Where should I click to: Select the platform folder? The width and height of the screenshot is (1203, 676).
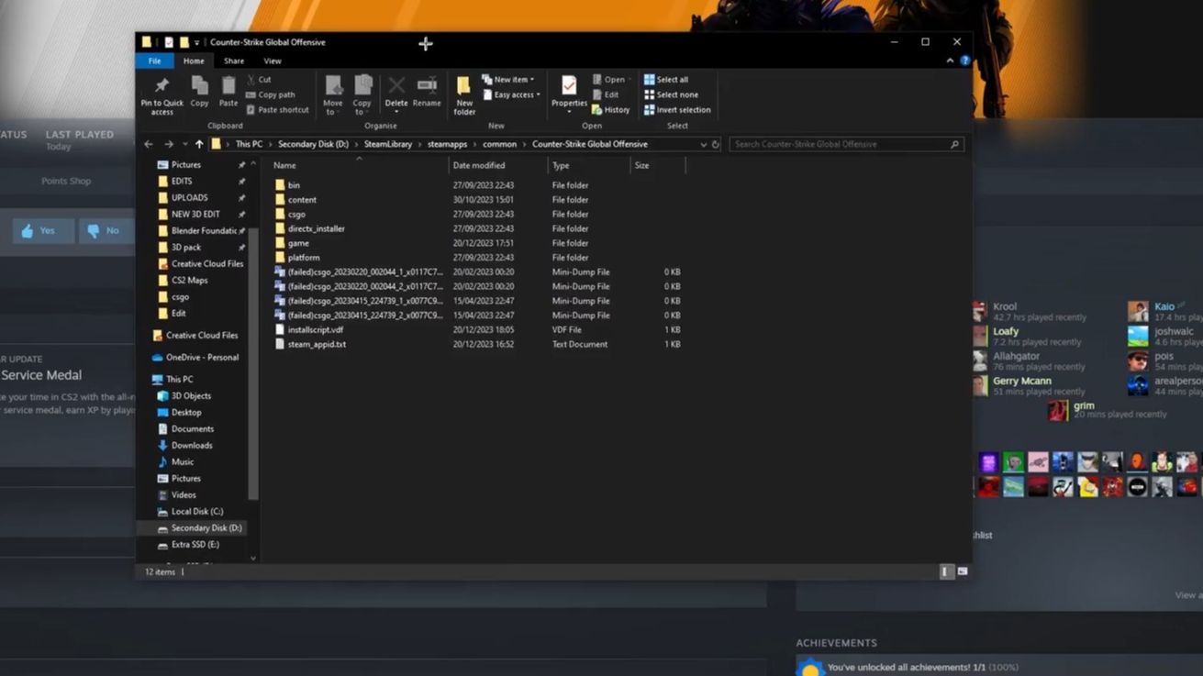[x=304, y=258]
